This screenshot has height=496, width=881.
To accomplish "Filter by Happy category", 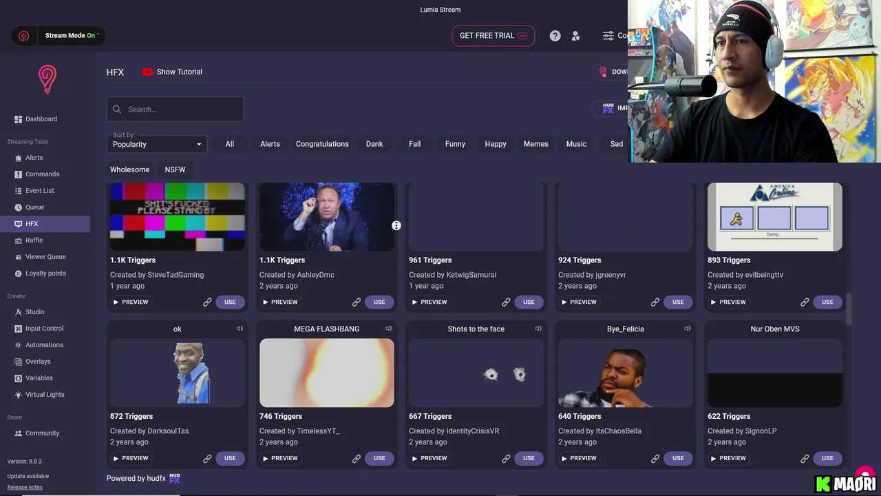I will click(496, 144).
